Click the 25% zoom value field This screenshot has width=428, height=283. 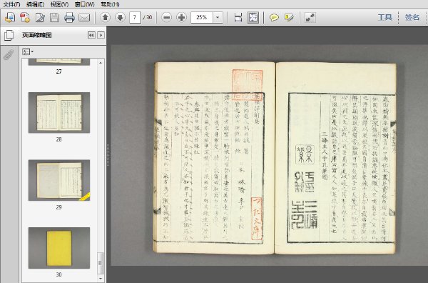pyautogui.click(x=202, y=17)
